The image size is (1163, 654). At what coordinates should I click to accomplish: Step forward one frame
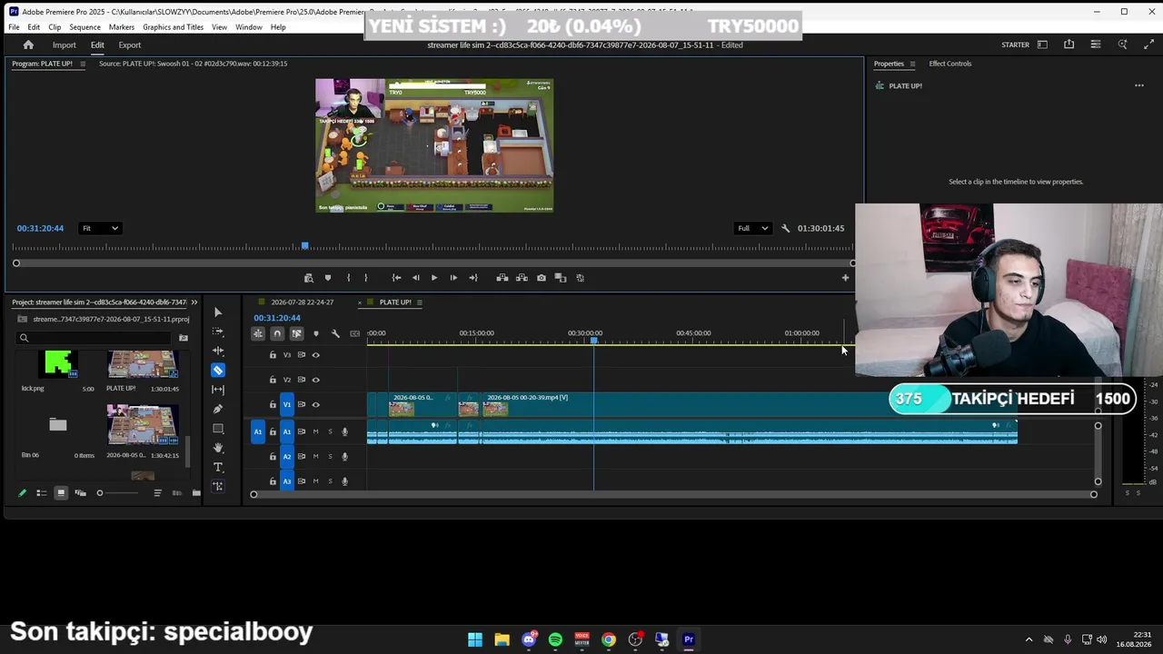(x=453, y=278)
